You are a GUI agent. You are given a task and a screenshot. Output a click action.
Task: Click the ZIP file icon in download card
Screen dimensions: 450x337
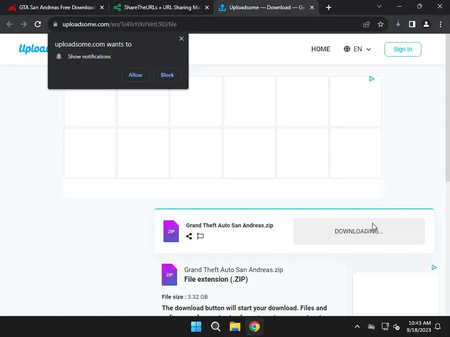click(x=171, y=231)
